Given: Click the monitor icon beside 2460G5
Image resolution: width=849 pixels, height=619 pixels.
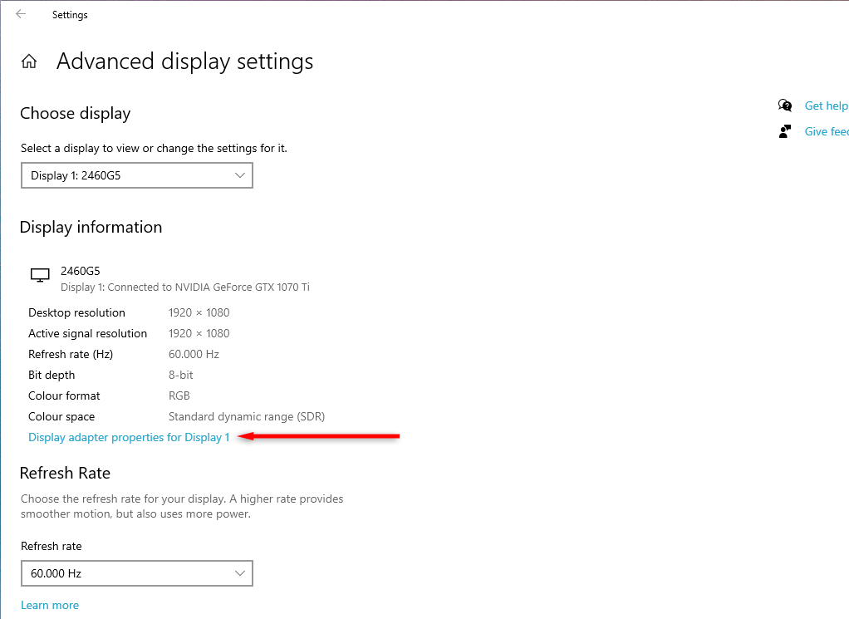Looking at the screenshot, I should click(x=39, y=275).
